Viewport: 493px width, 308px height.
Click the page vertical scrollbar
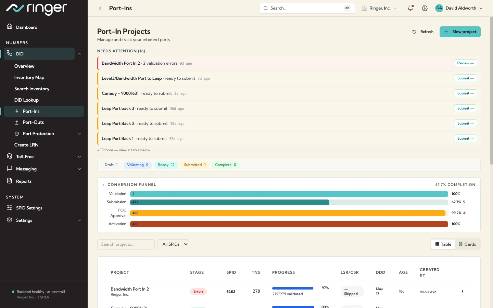click(x=492, y=91)
